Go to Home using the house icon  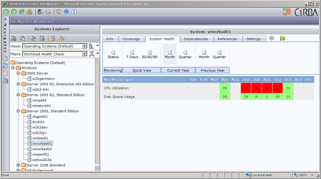[x=29, y=12]
